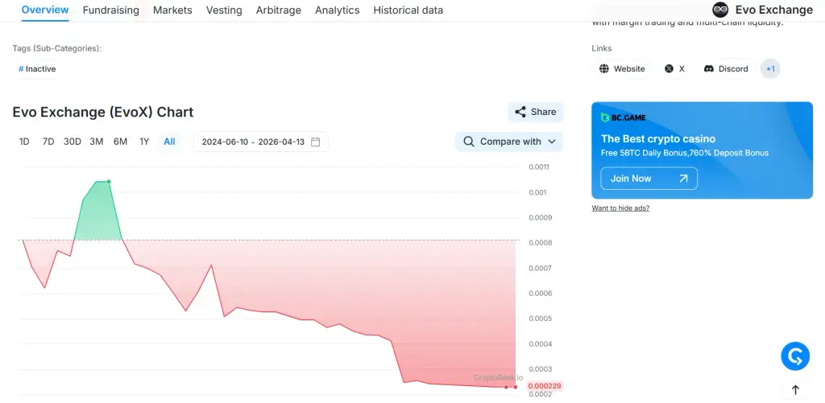Click the calendar icon in date field
The image size is (825, 403).
tap(316, 142)
